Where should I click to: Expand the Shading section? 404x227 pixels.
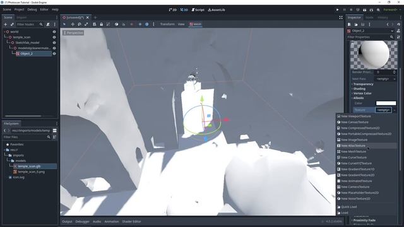[359, 89]
